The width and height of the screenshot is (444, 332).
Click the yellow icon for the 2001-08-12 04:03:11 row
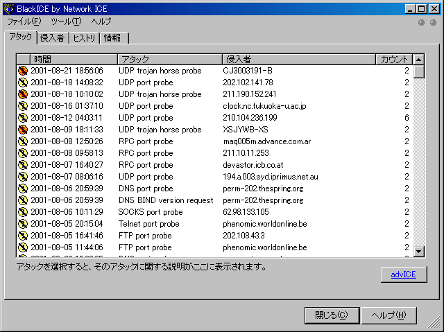23,118
